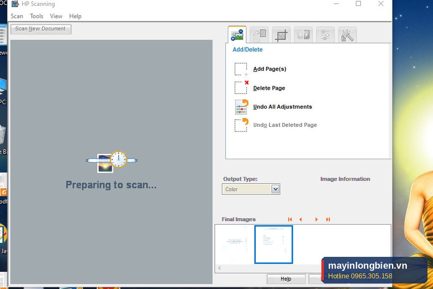Select the highlighted second page thumbnail
This screenshot has height=289, width=433.
point(274,244)
